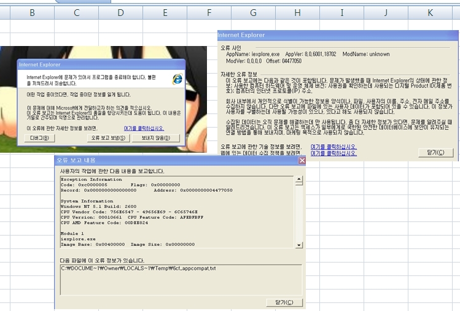Click the scroll up arrow in exception info box
Viewport: 460px width, 311px height.
(299, 179)
